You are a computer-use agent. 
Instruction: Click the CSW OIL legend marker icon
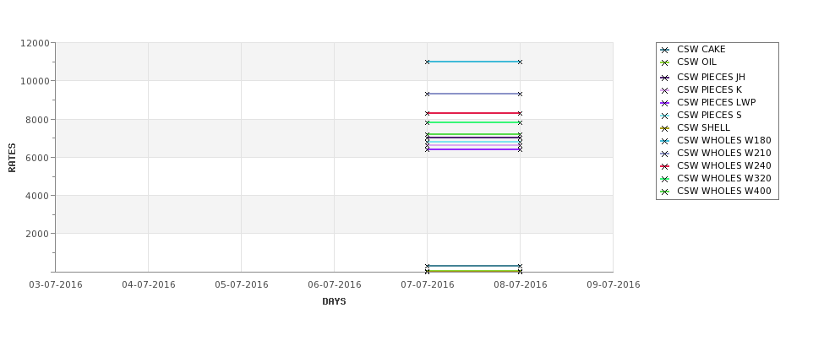665,62
